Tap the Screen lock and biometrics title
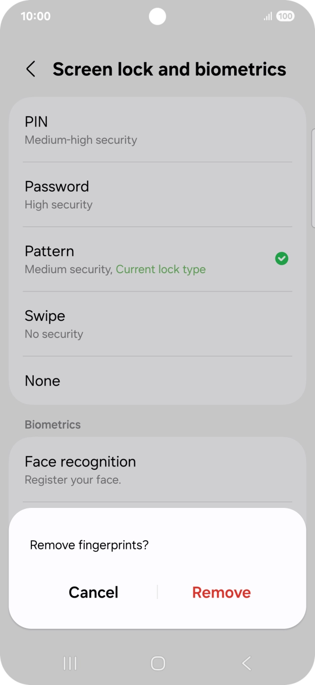This screenshot has width=315, height=685. pyautogui.click(x=169, y=69)
